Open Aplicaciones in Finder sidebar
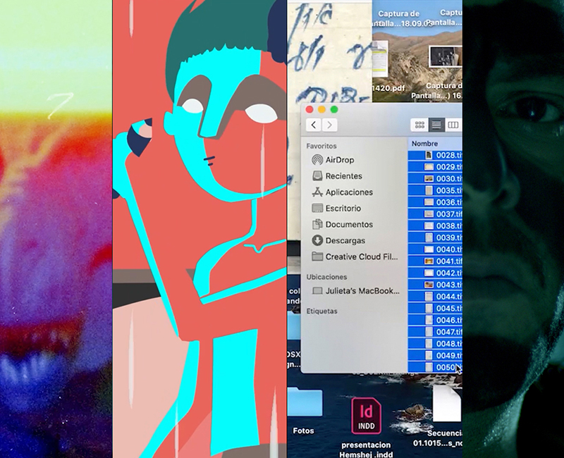 point(342,192)
